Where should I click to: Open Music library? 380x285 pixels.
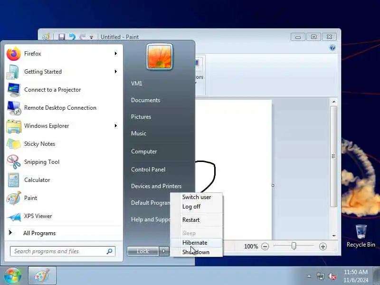click(139, 133)
